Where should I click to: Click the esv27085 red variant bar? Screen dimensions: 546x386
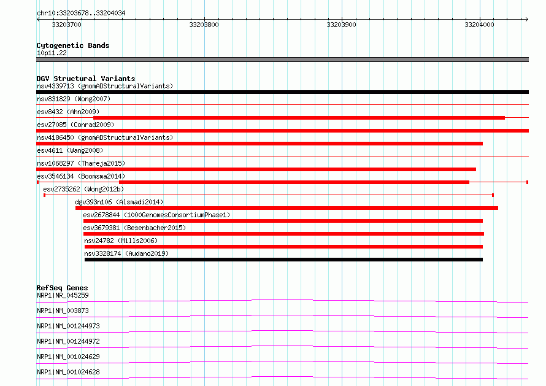click(x=282, y=131)
